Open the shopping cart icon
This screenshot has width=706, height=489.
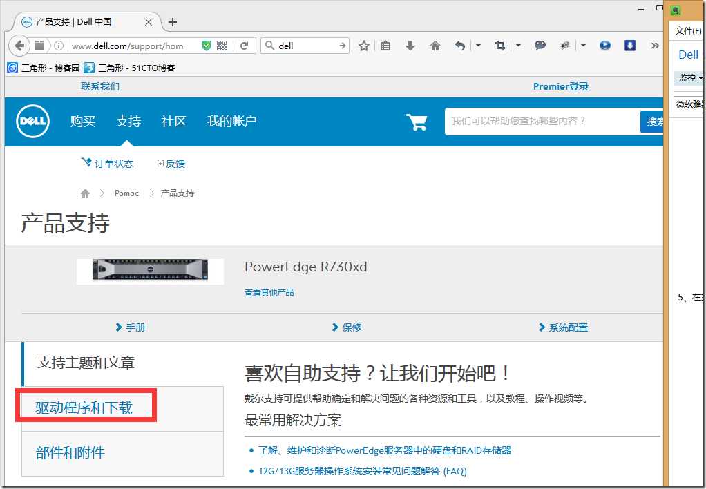(417, 122)
